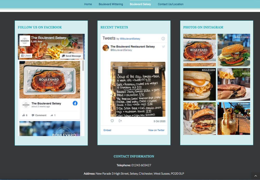260x180 pixels.
Task: Like the tweet with heart icon
Action: coord(112,121)
